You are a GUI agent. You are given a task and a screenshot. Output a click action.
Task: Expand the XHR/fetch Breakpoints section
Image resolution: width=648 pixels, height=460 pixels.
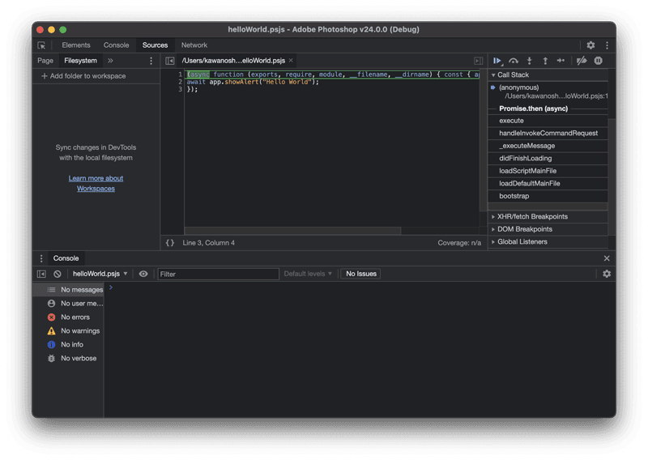tap(532, 217)
